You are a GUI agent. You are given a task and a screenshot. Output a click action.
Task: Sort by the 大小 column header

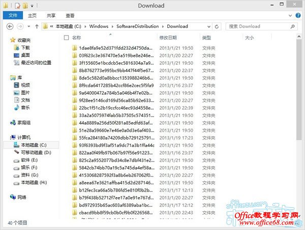tap(250, 37)
